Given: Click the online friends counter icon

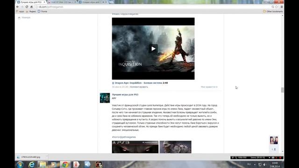Looking at the screenshot, I should coord(274,149).
